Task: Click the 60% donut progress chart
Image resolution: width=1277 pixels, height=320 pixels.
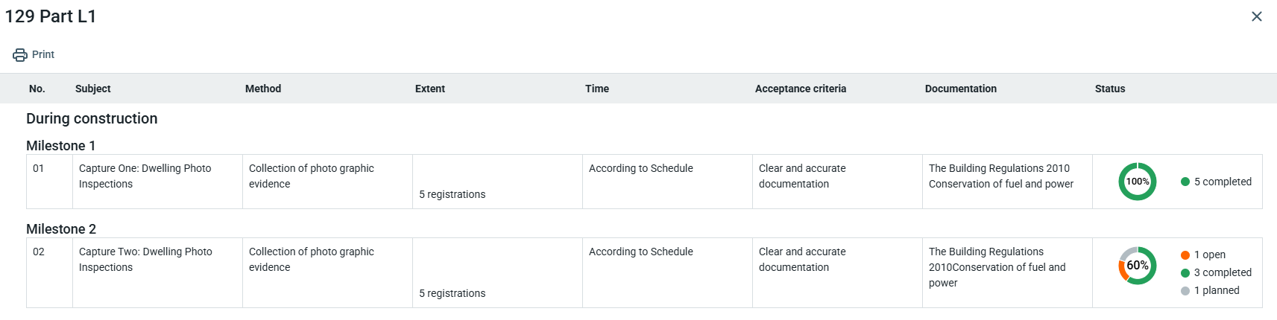Action: pos(1137,266)
